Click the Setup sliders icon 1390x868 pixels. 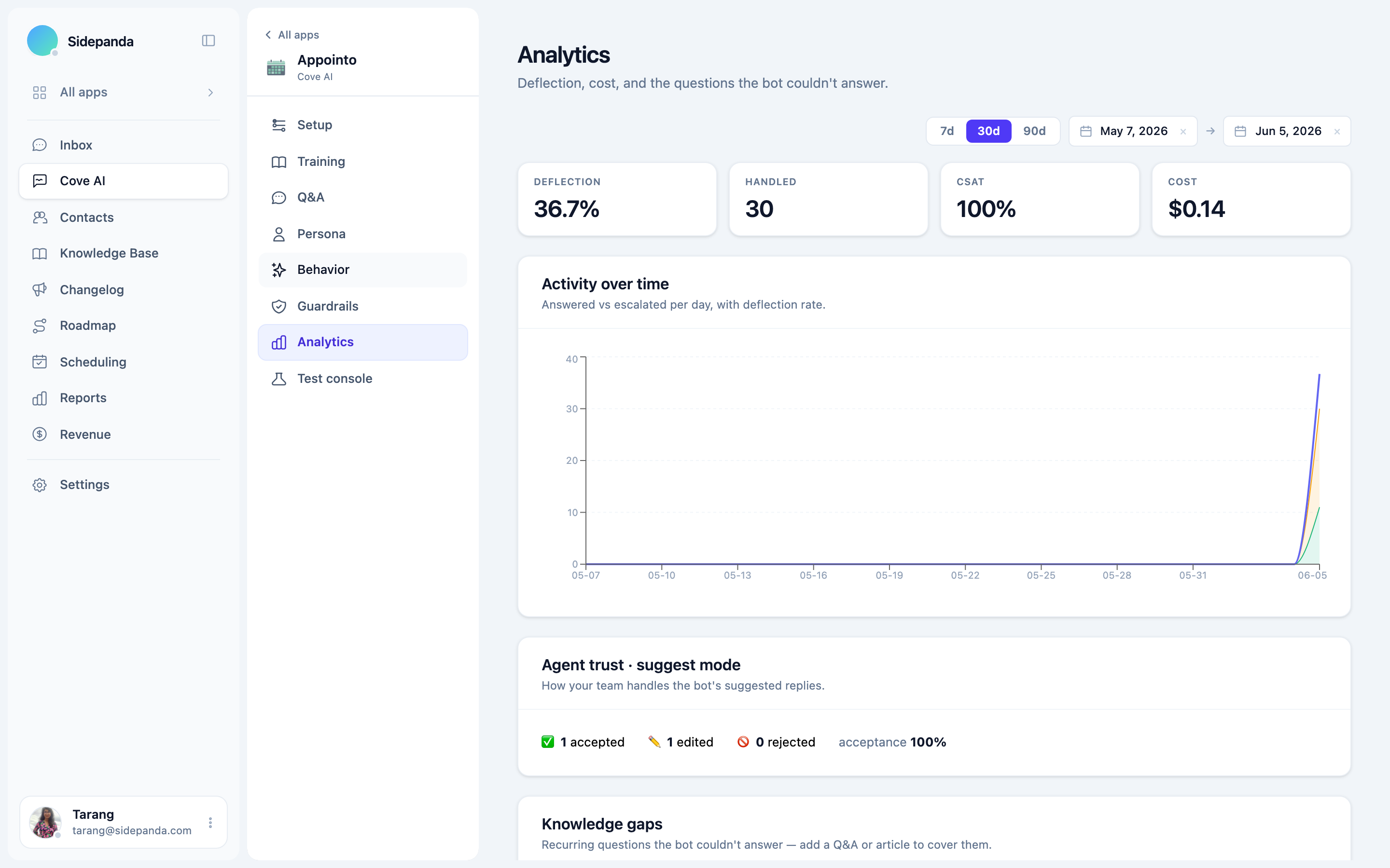tap(279, 125)
